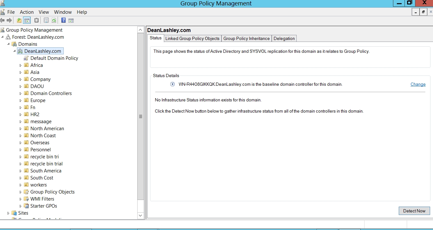Viewport: 433px width, 230px height.
Task: Click the tree pane scroll down arrow
Action: pos(140,216)
